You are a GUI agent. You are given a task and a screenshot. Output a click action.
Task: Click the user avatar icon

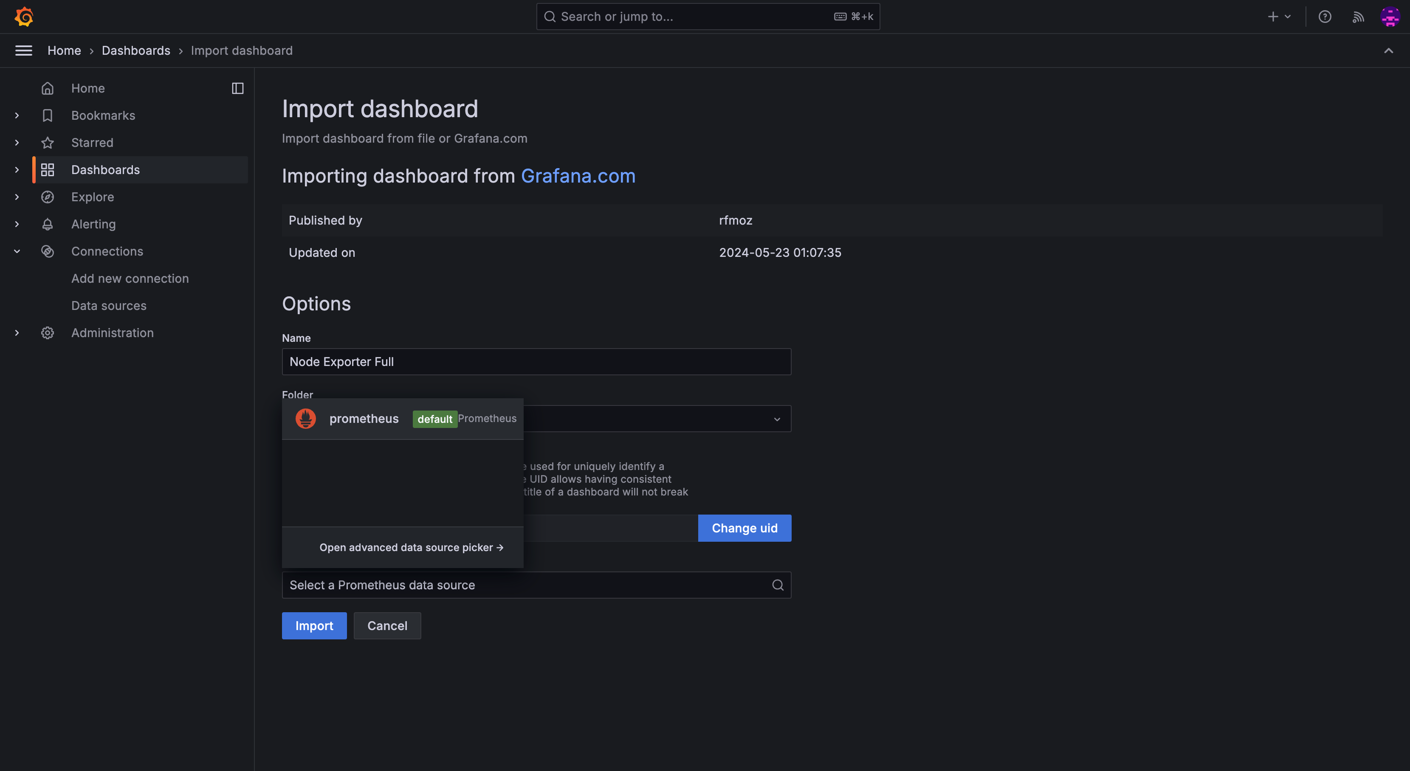[x=1390, y=17]
